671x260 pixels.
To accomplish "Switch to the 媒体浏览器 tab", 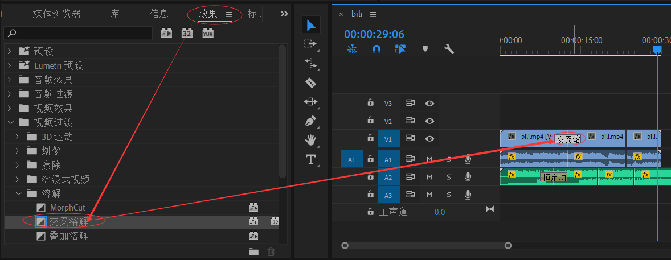I will (57, 14).
